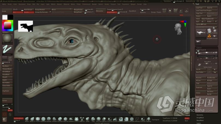This screenshot has width=221, height=124.
Task: Toggle the red Smt button
Action: tap(18, 12)
